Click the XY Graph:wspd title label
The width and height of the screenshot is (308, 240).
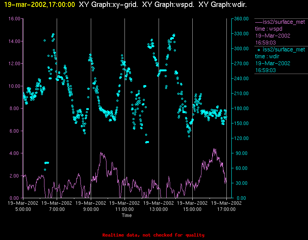tap(168, 5)
